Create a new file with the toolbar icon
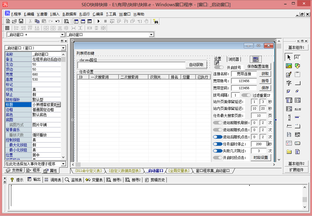This screenshot has height=216, width=312. (8, 21)
